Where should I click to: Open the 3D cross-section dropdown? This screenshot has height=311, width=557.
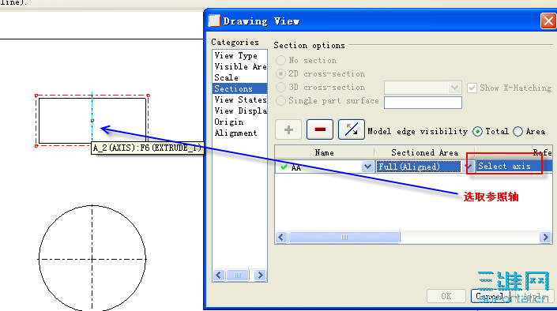(454, 88)
